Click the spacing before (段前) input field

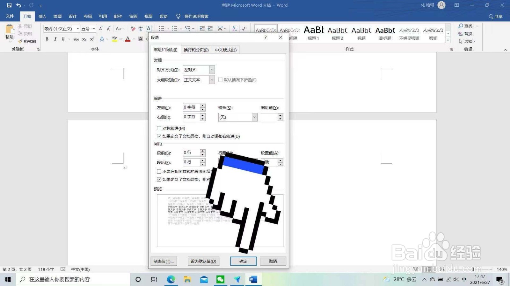[x=191, y=153]
